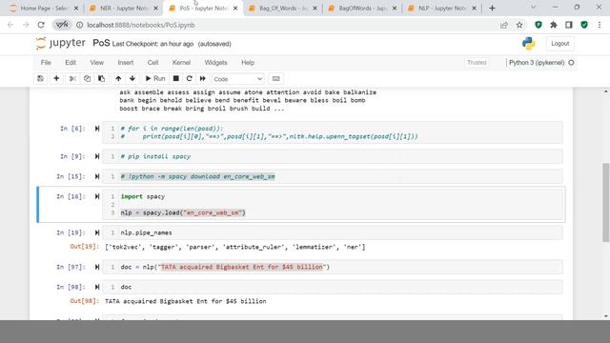Switch to the Bag_Of_Words browser tab

tap(283, 9)
